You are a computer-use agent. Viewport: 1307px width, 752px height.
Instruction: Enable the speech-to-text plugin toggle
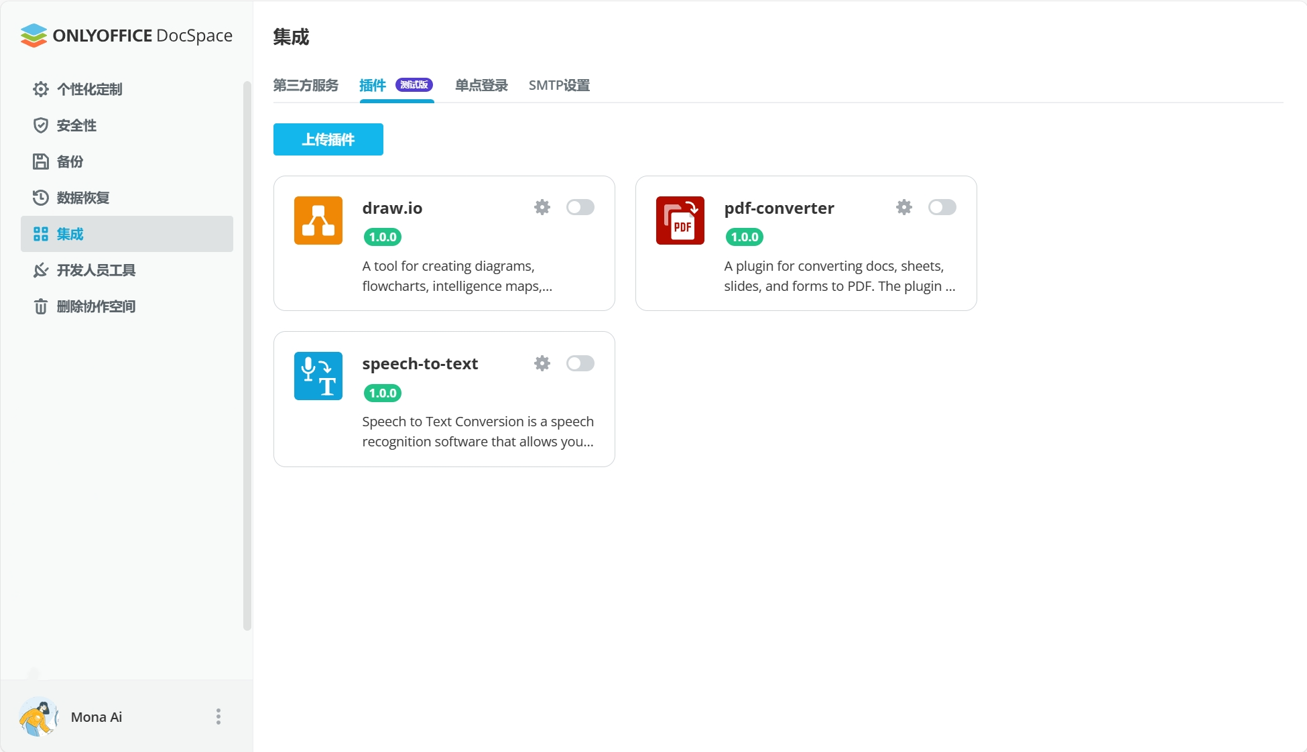[580, 363]
